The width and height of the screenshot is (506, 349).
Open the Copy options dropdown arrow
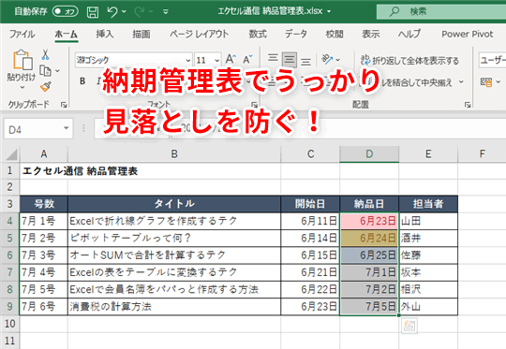coord(57,71)
